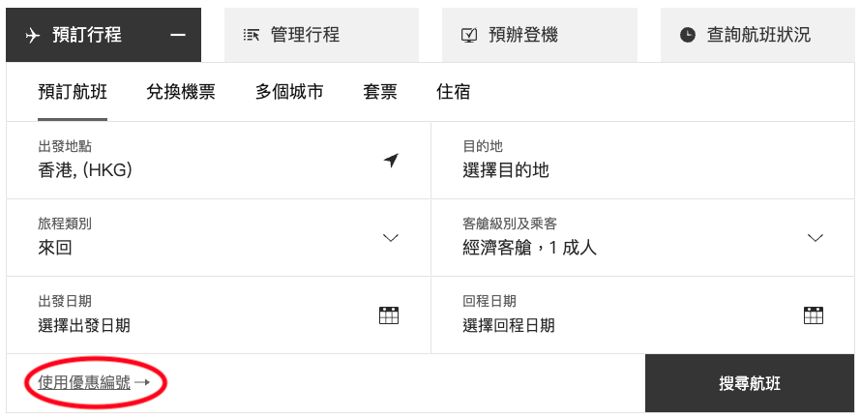
Task: Expand the 旅程類別 trip type dropdown
Action: (x=391, y=238)
